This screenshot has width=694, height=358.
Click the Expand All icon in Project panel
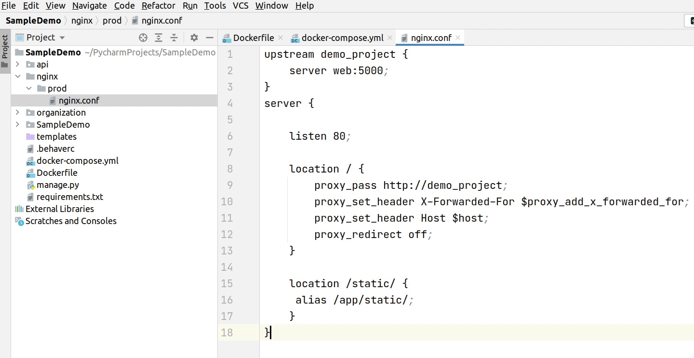(159, 38)
